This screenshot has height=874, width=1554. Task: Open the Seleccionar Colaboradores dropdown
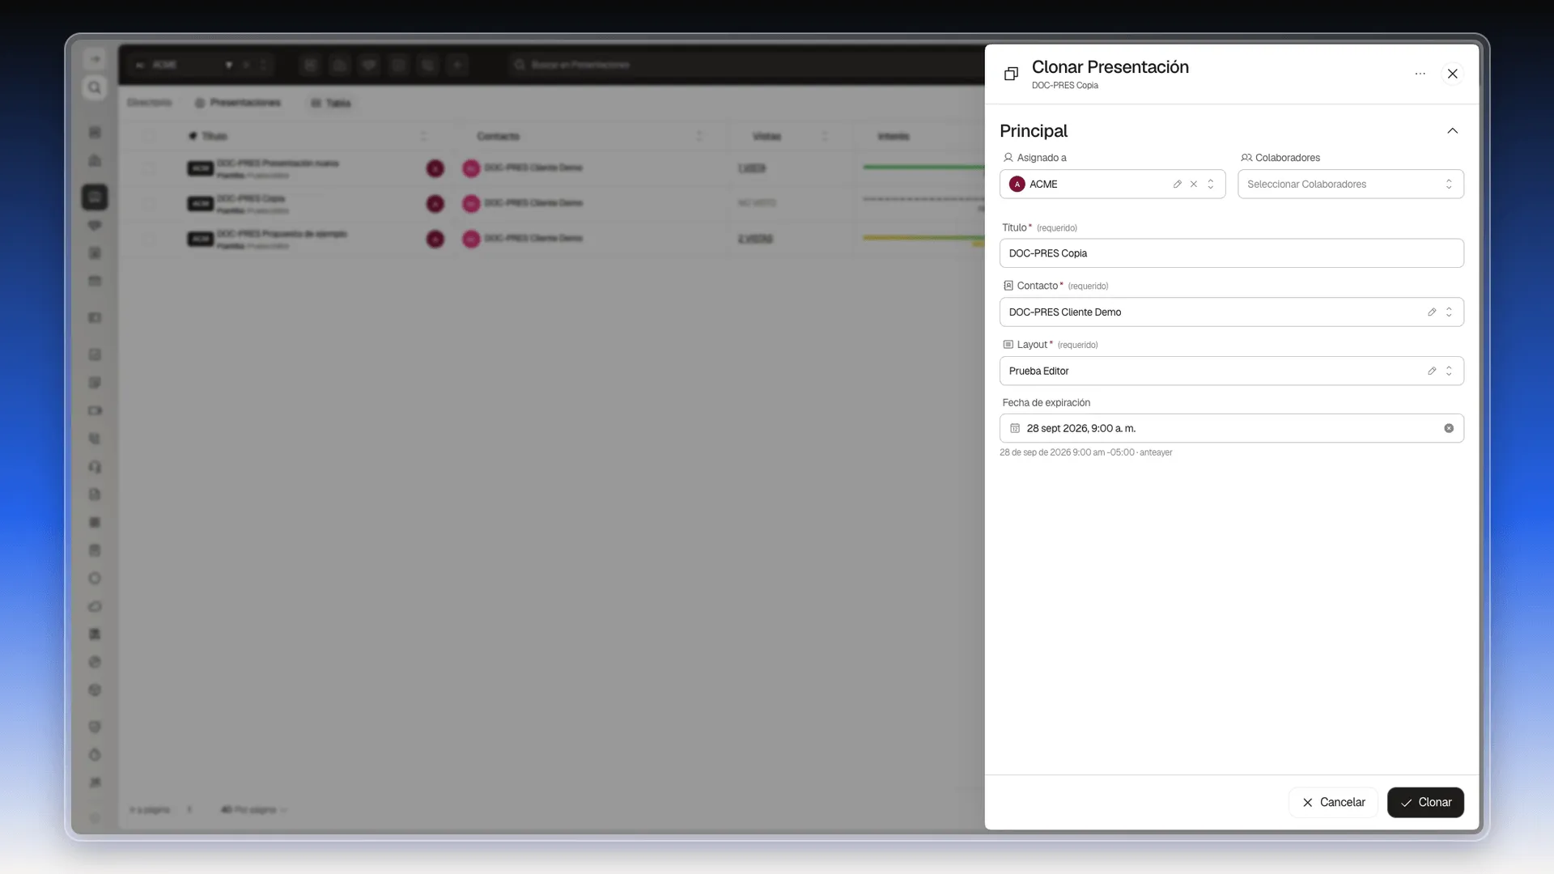click(x=1350, y=185)
